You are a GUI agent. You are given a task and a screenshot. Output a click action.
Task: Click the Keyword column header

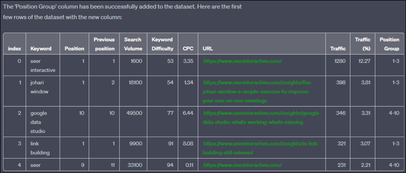pos(41,48)
